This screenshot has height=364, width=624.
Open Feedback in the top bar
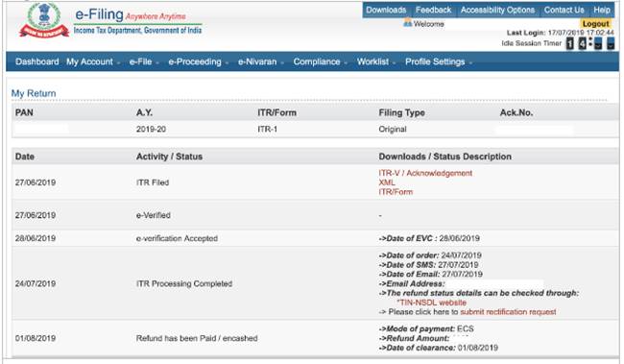point(433,10)
